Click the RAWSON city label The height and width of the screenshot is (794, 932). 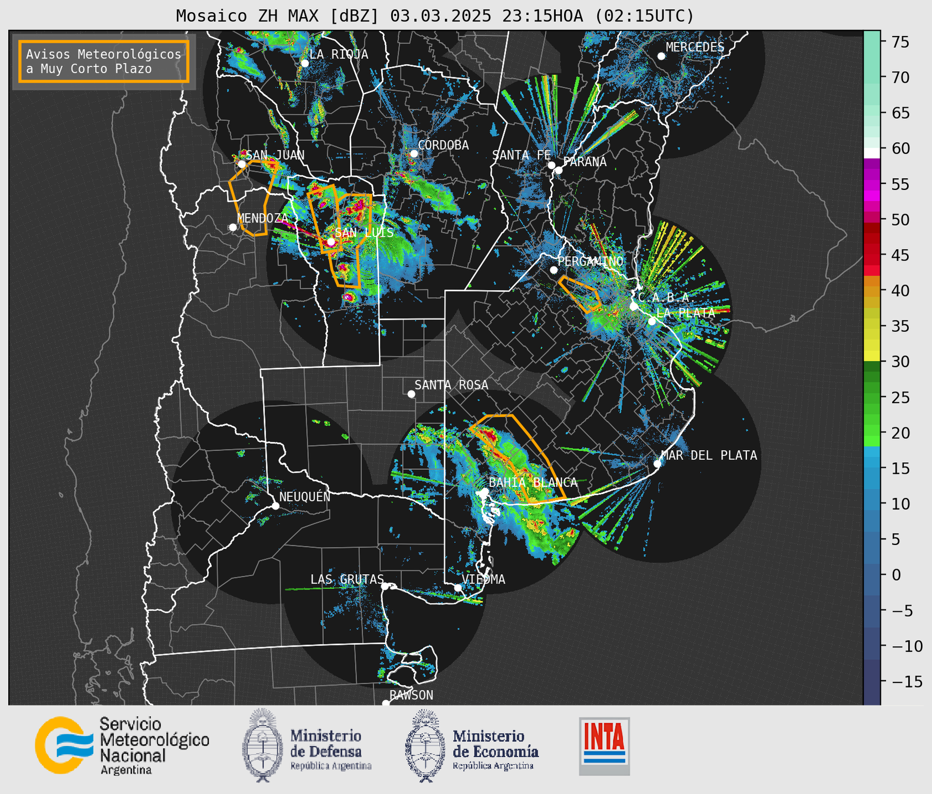[411, 695]
